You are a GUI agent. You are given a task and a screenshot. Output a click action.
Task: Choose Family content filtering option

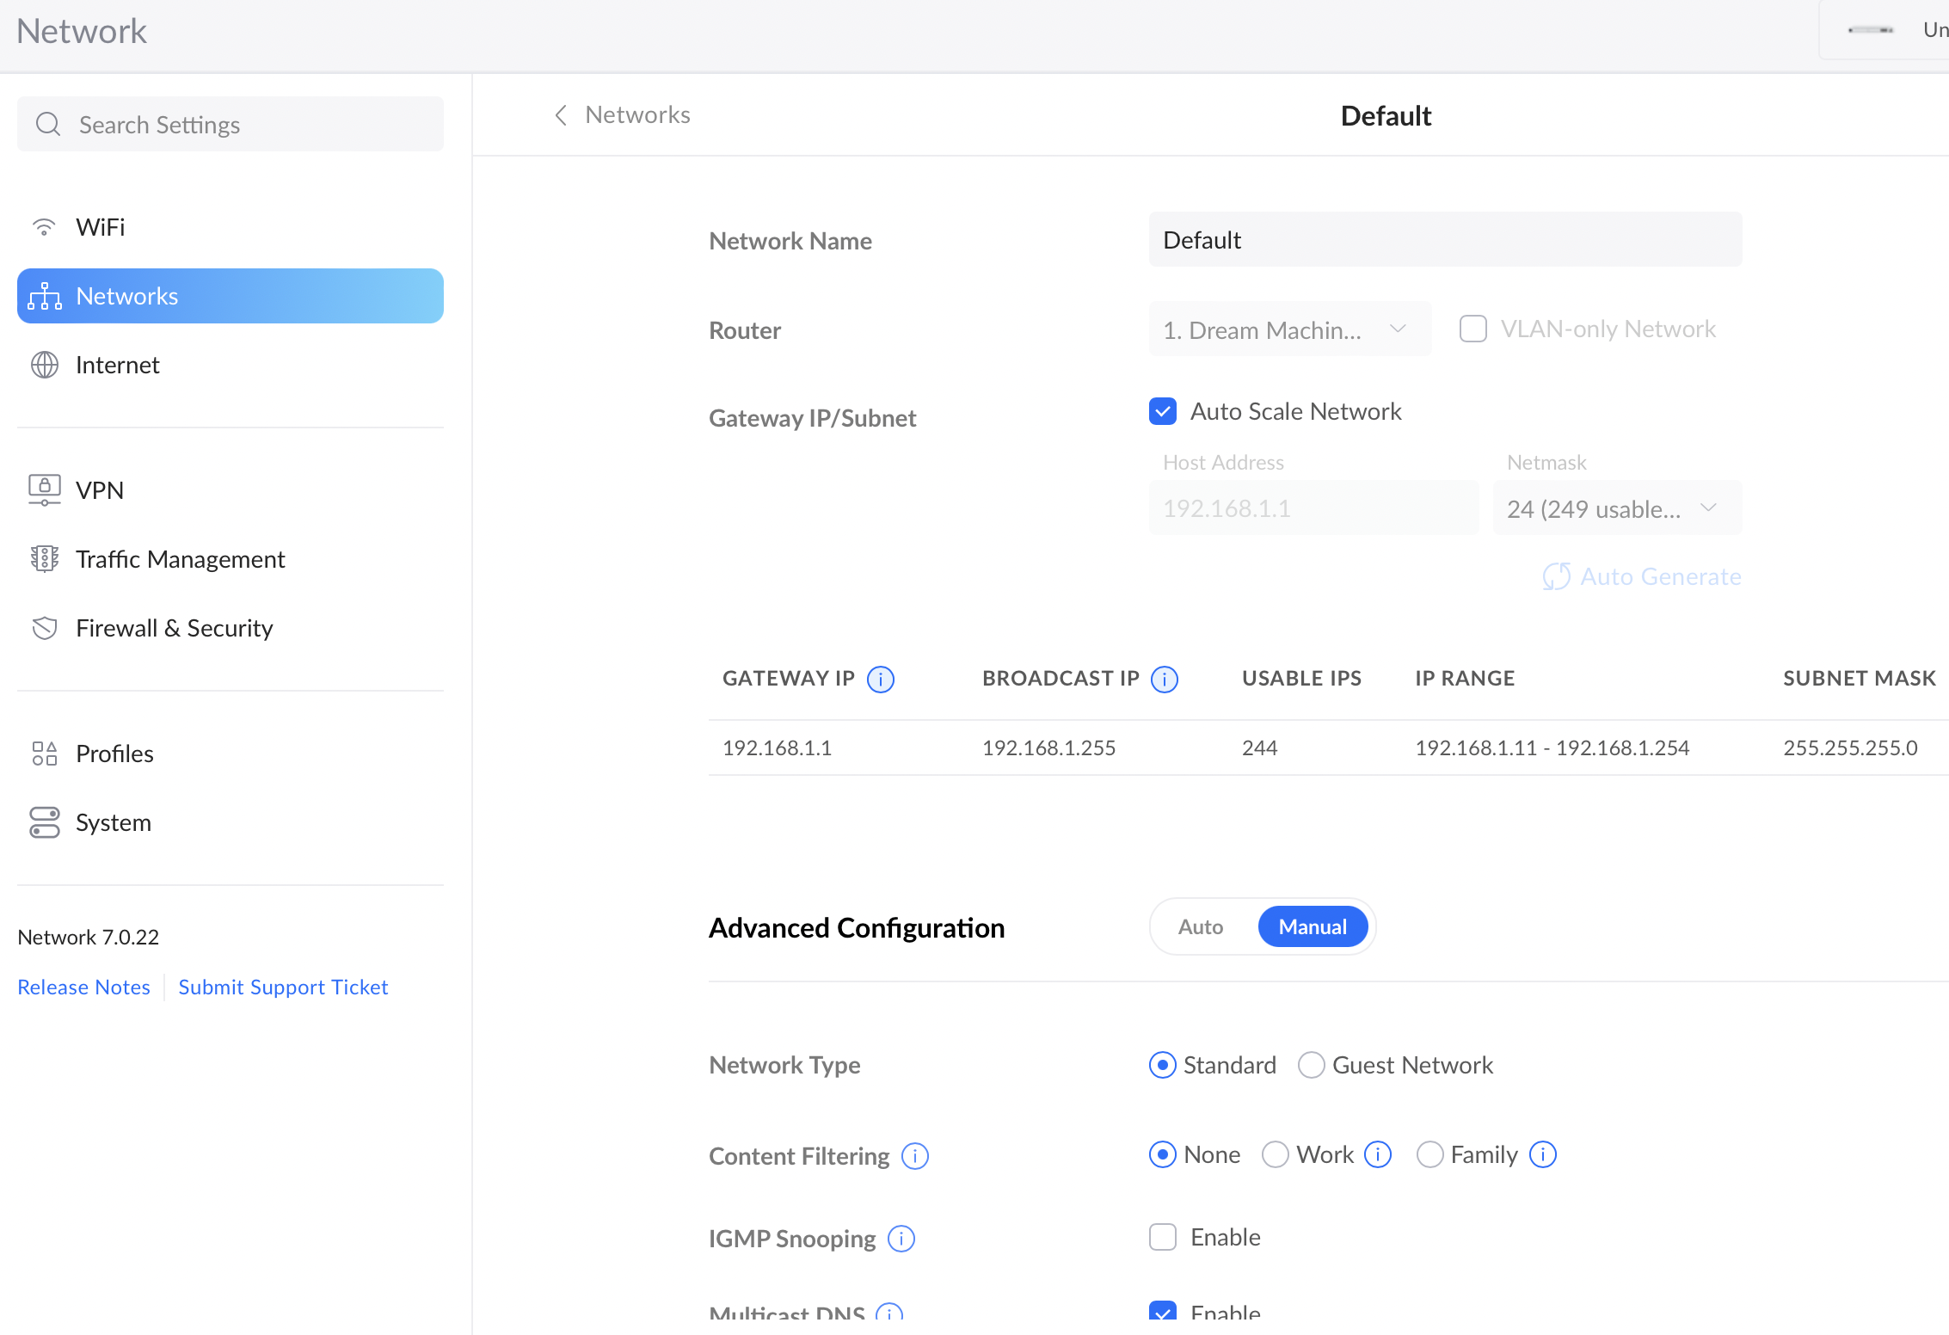point(1429,1154)
